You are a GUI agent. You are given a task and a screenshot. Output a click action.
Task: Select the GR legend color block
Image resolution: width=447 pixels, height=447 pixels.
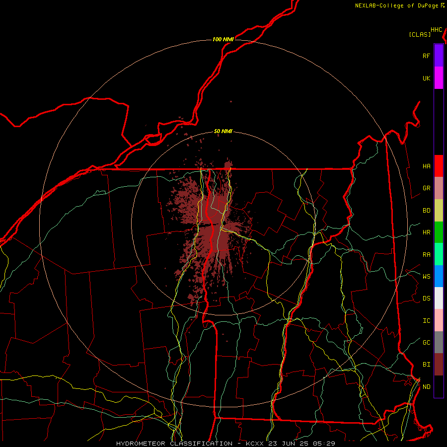(439, 188)
